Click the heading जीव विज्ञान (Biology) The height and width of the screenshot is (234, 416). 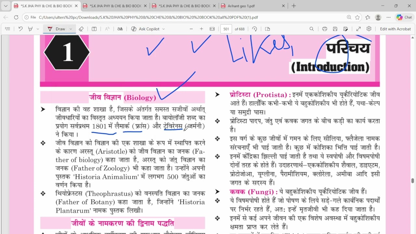(x=123, y=97)
